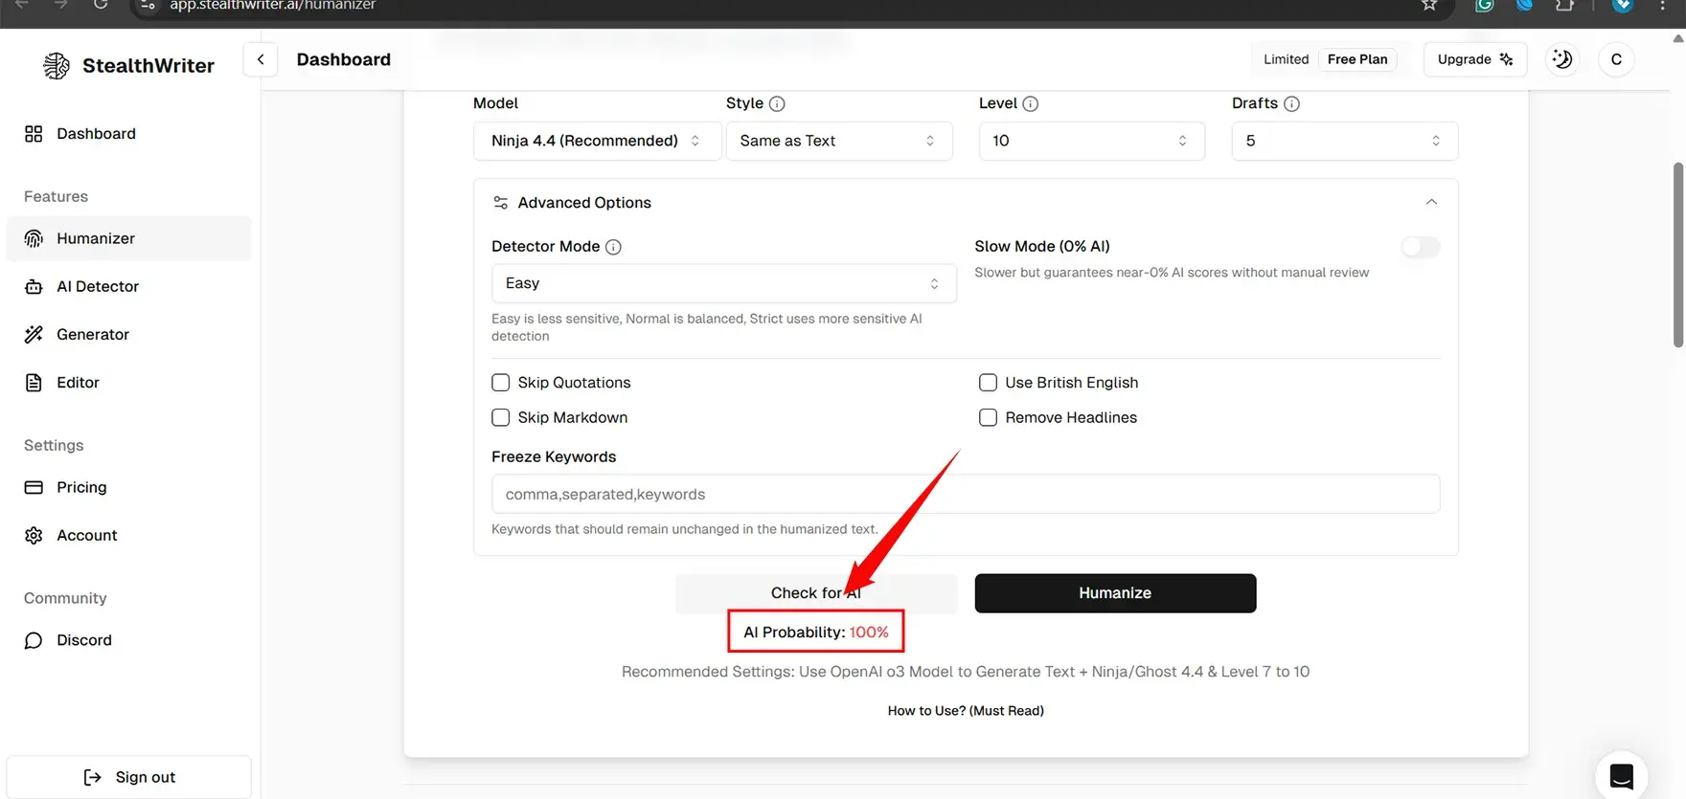Click the Editor document icon
Screen dimensions: 1686x799
(34, 382)
